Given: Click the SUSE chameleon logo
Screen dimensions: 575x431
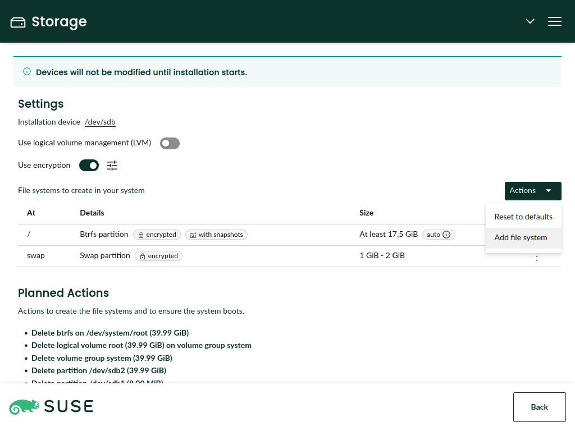Looking at the screenshot, I should tap(25, 407).
